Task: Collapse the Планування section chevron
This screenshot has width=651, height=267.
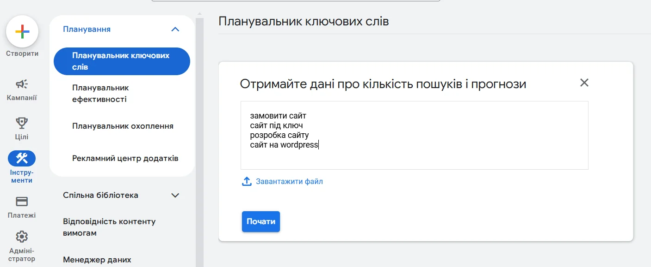Action: click(175, 29)
